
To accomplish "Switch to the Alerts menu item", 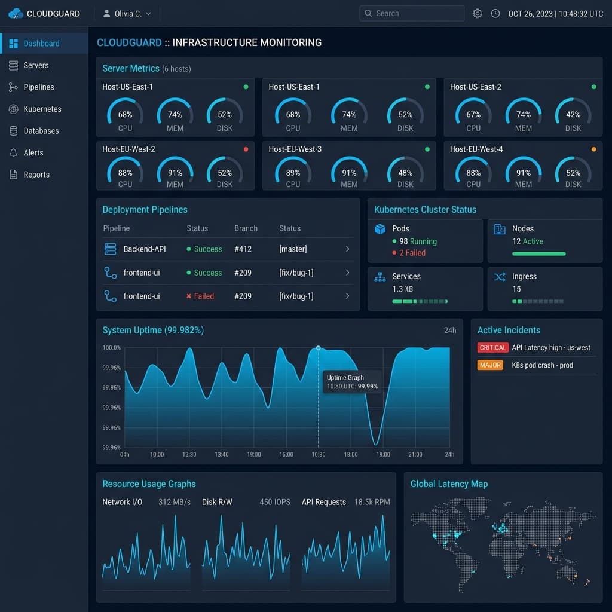I will click(x=44, y=152).
